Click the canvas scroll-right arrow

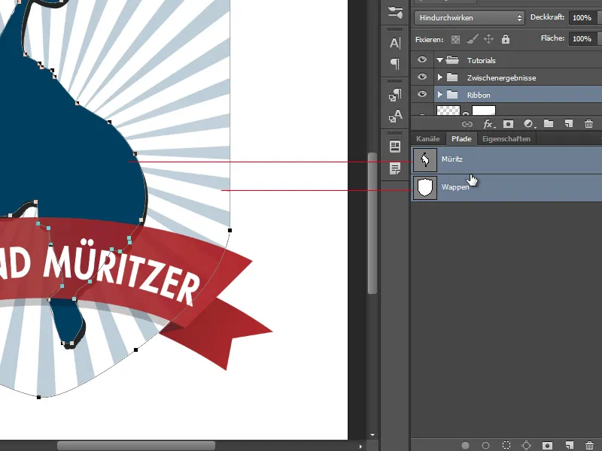(360, 446)
